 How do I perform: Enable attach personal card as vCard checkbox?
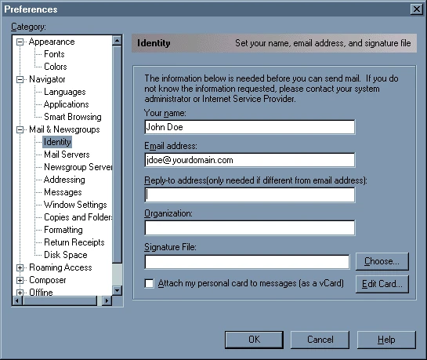(x=149, y=283)
